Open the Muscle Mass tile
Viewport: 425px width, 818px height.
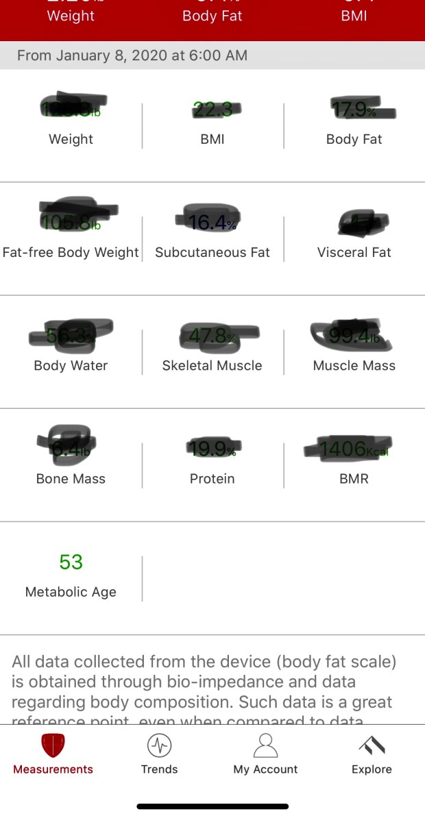pos(354,351)
